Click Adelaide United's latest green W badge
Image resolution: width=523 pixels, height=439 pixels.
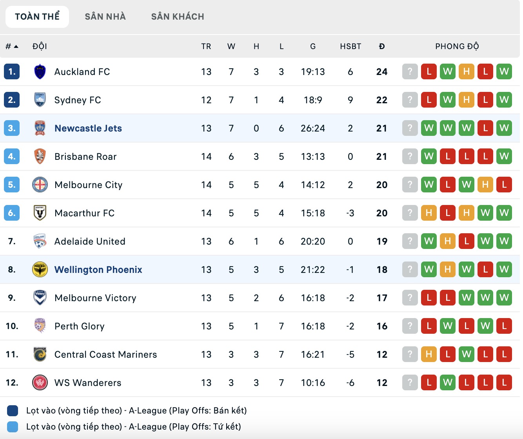point(504,241)
